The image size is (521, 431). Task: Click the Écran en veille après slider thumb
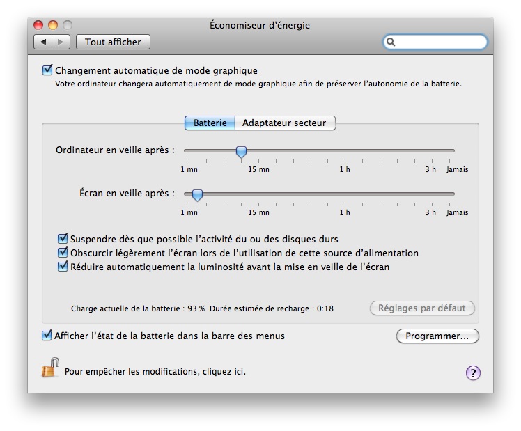click(x=197, y=195)
